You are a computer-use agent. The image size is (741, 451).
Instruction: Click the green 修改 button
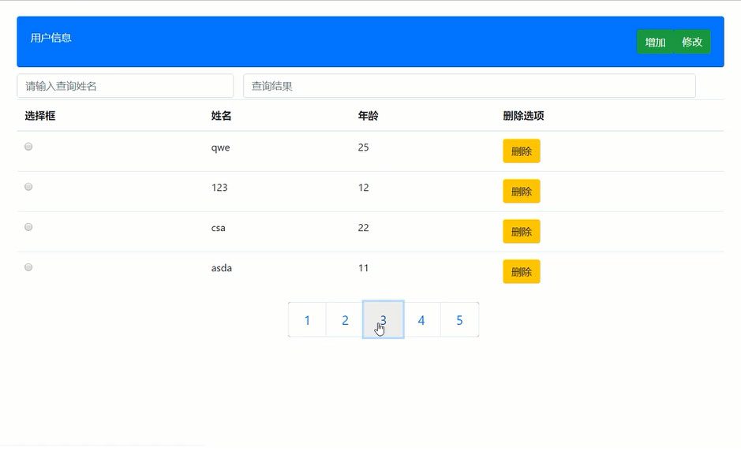[692, 43]
